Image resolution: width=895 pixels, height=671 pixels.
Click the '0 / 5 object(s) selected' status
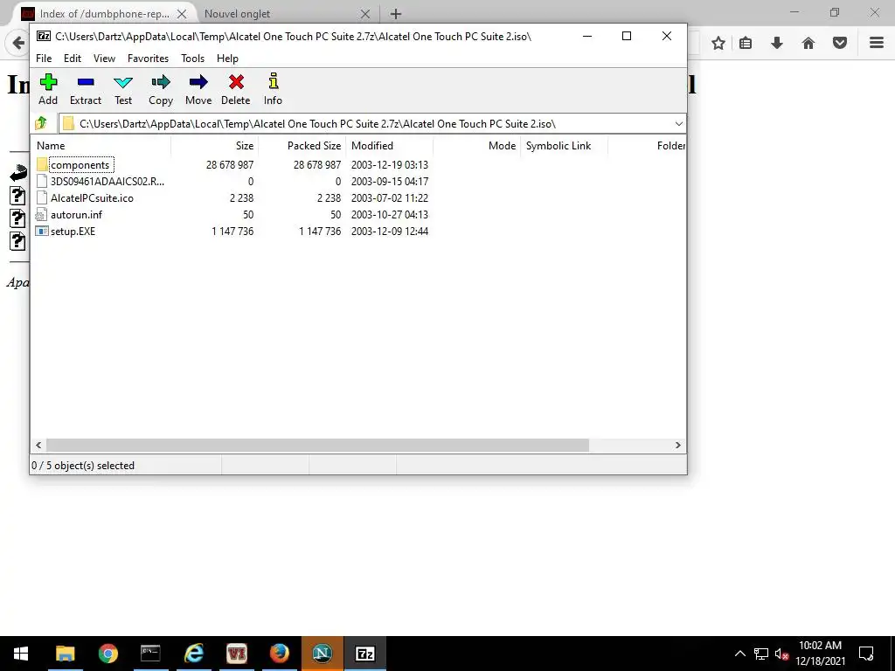pyautogui.click(x=83, y=466)
